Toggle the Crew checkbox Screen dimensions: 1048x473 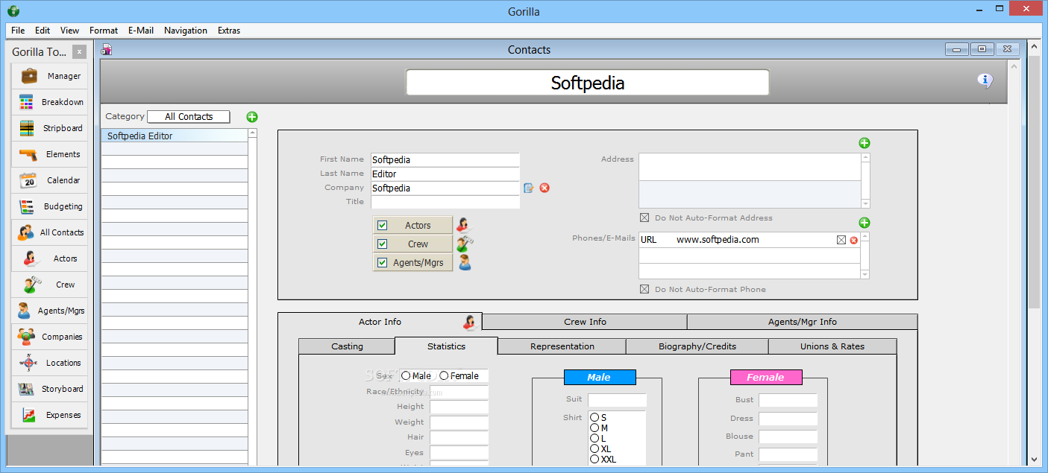pos(383,244)
